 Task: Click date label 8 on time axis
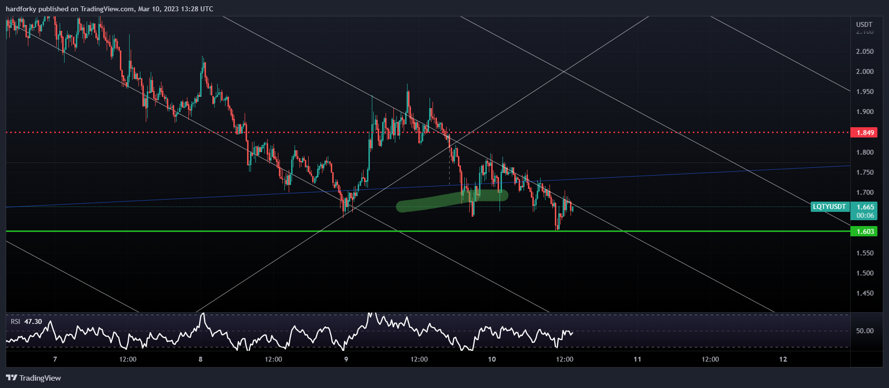201,359
